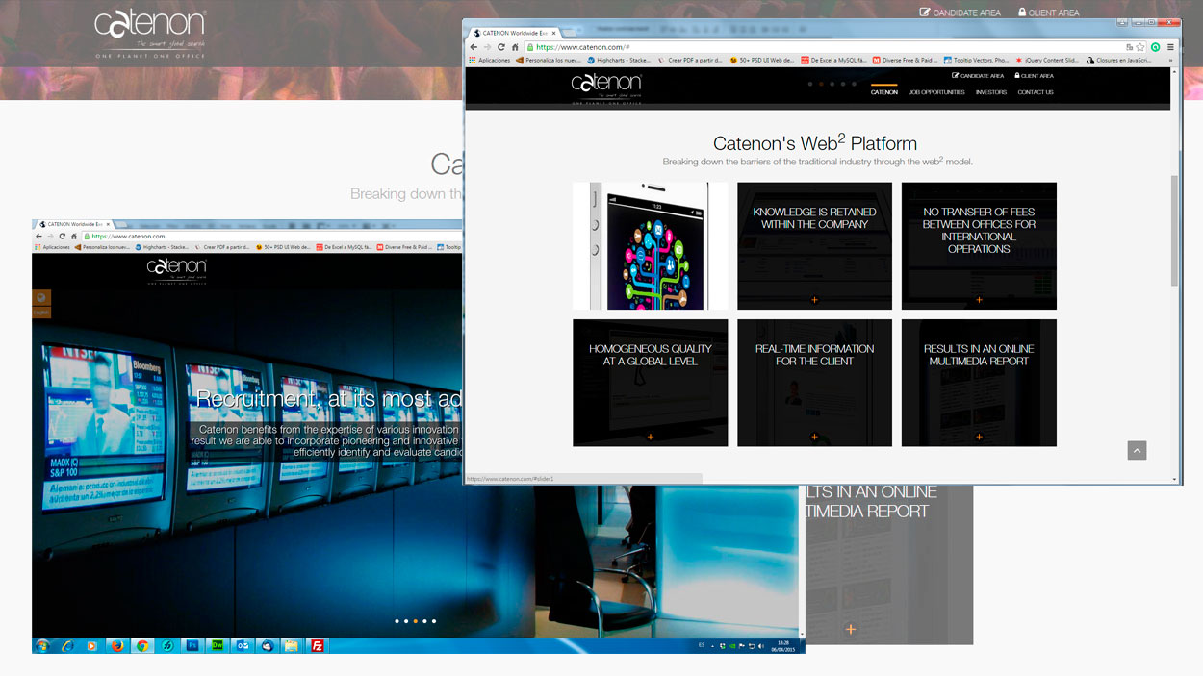This screenshot has width=1203, height=676.
Task: Open the Candidate Area link
Action: [978, 75]
